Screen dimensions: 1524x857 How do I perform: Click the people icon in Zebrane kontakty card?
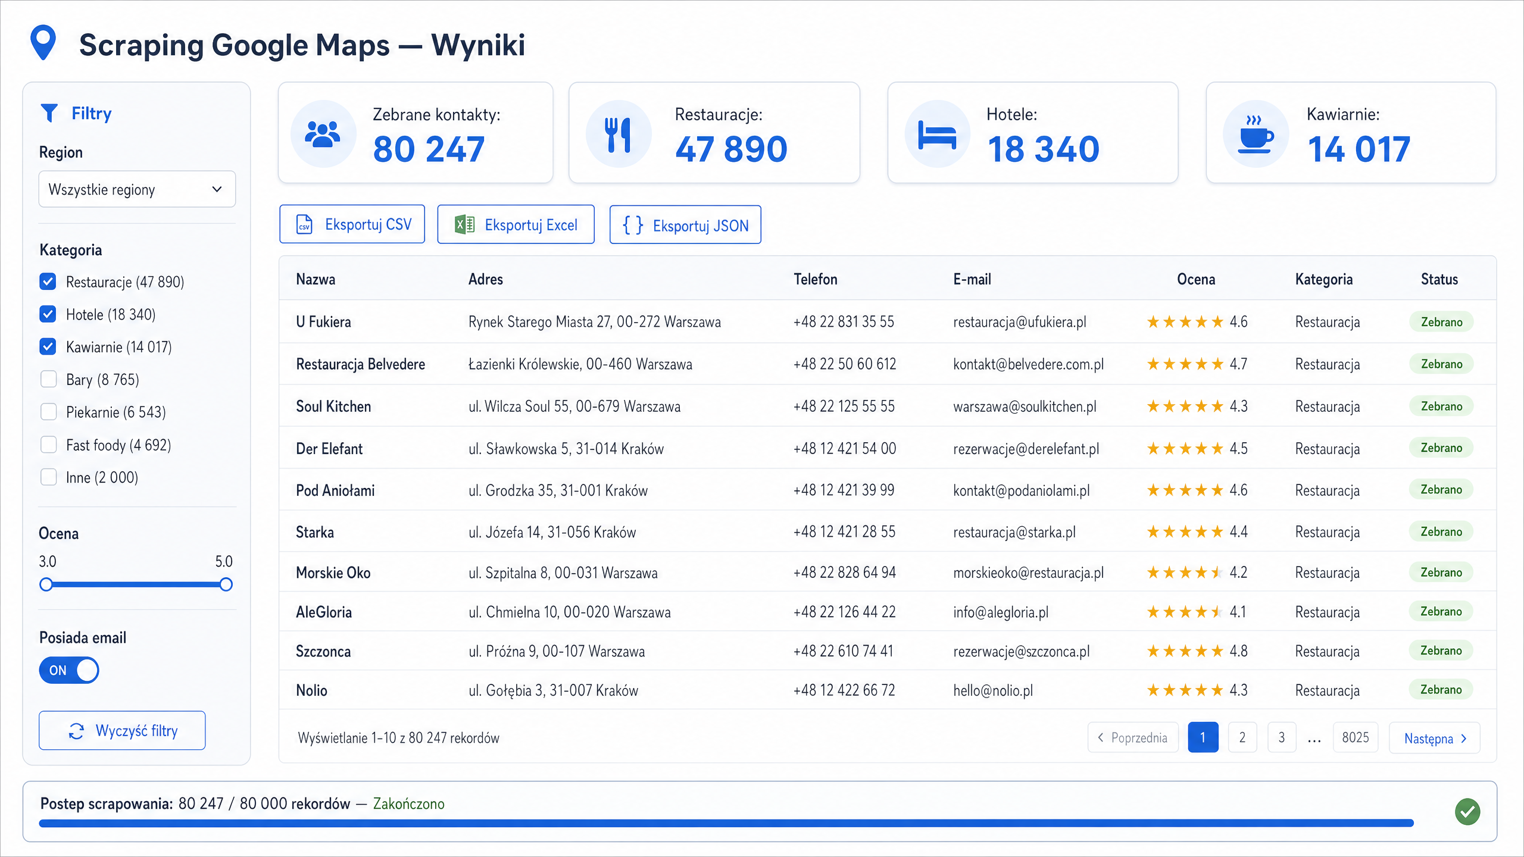(323, 134)
